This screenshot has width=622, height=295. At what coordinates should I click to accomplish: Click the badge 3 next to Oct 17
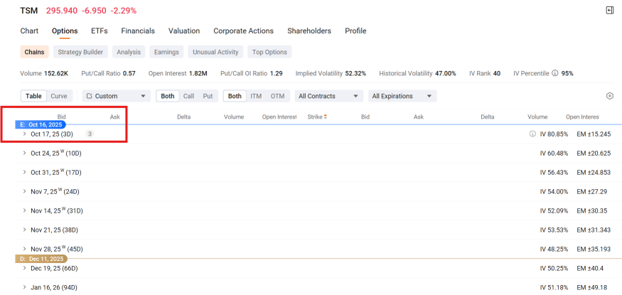pos(90,134)
